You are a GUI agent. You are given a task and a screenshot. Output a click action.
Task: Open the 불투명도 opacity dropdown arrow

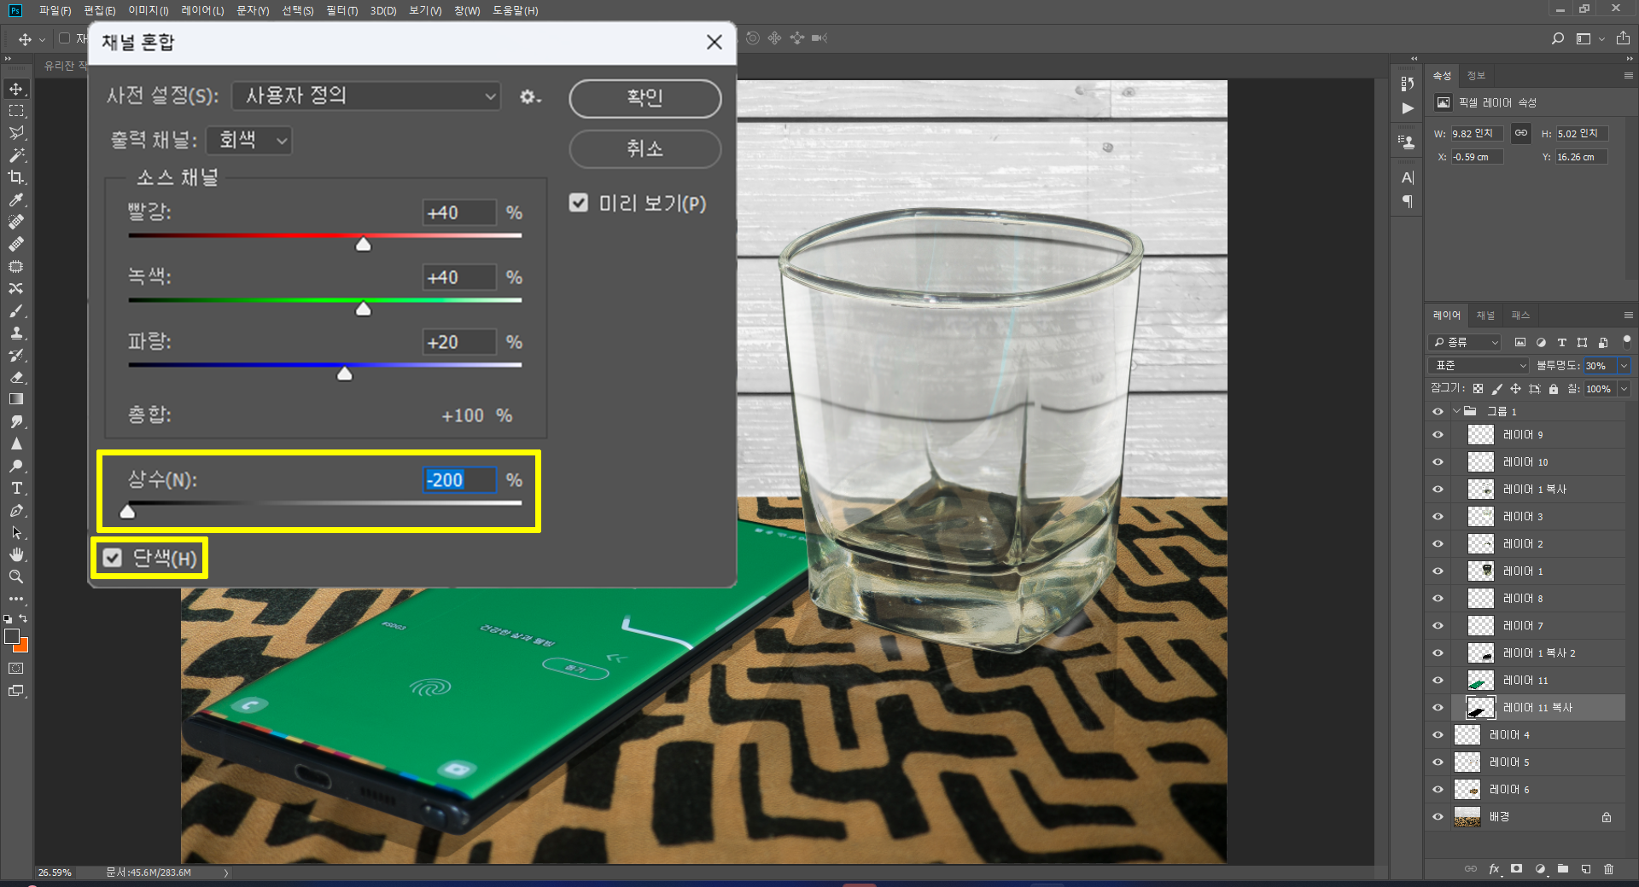(1624, 365)
